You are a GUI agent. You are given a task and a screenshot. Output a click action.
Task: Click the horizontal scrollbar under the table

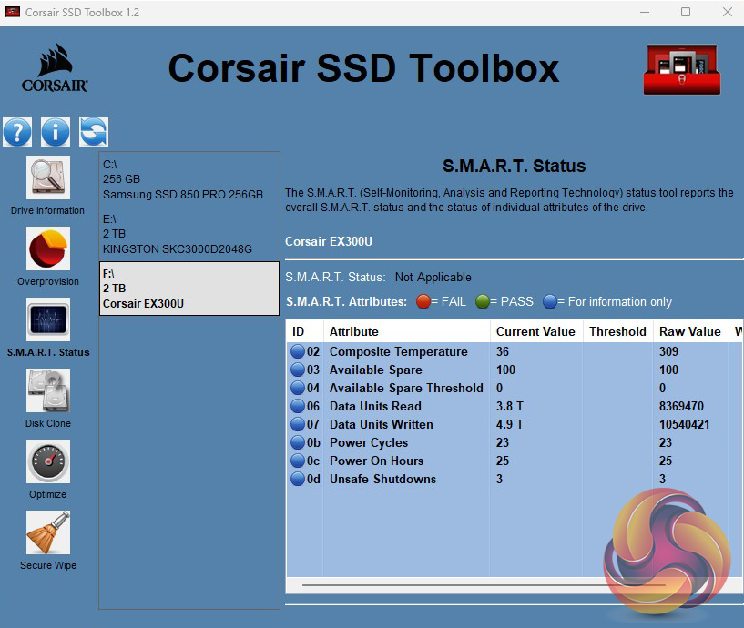[455, 585]
